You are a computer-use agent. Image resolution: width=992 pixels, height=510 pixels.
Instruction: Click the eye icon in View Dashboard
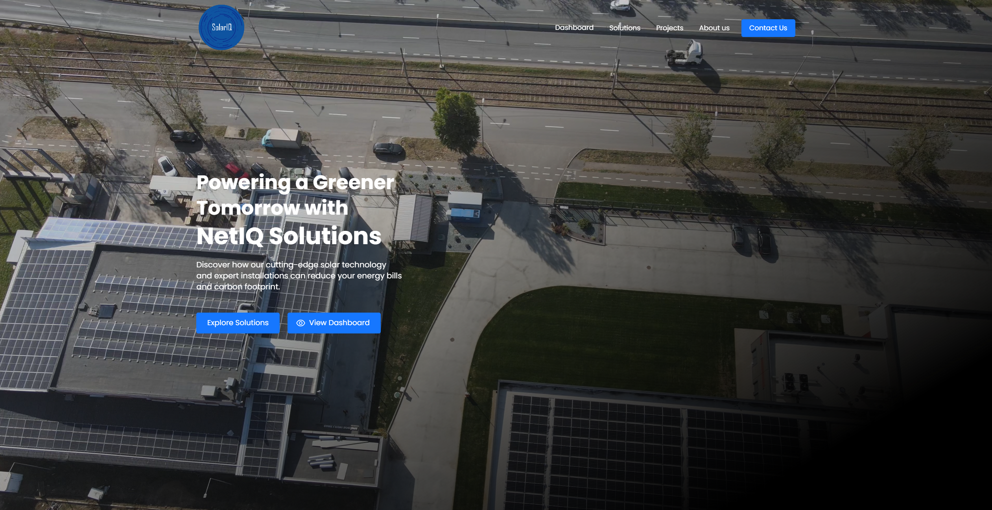pos(301,323)
